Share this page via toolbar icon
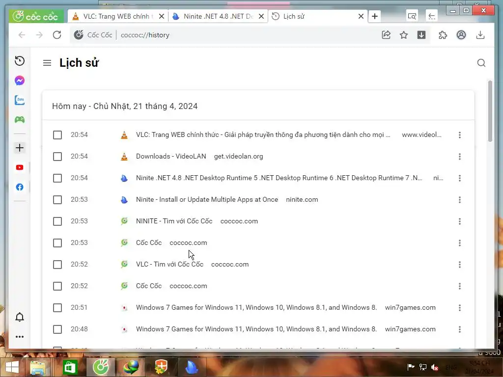503x377 pixels. pyautogui.click(x=386, y=35)
